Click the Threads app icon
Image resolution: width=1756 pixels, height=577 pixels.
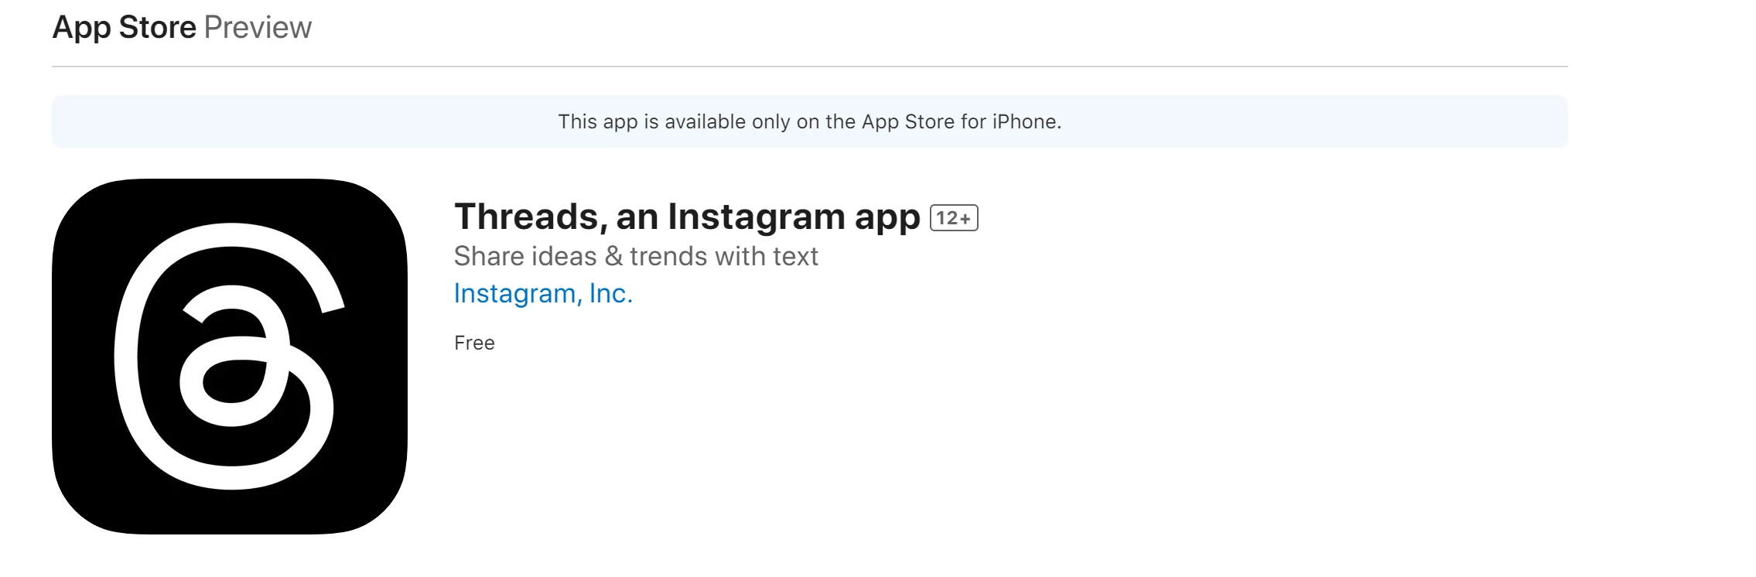click(230, 357)
